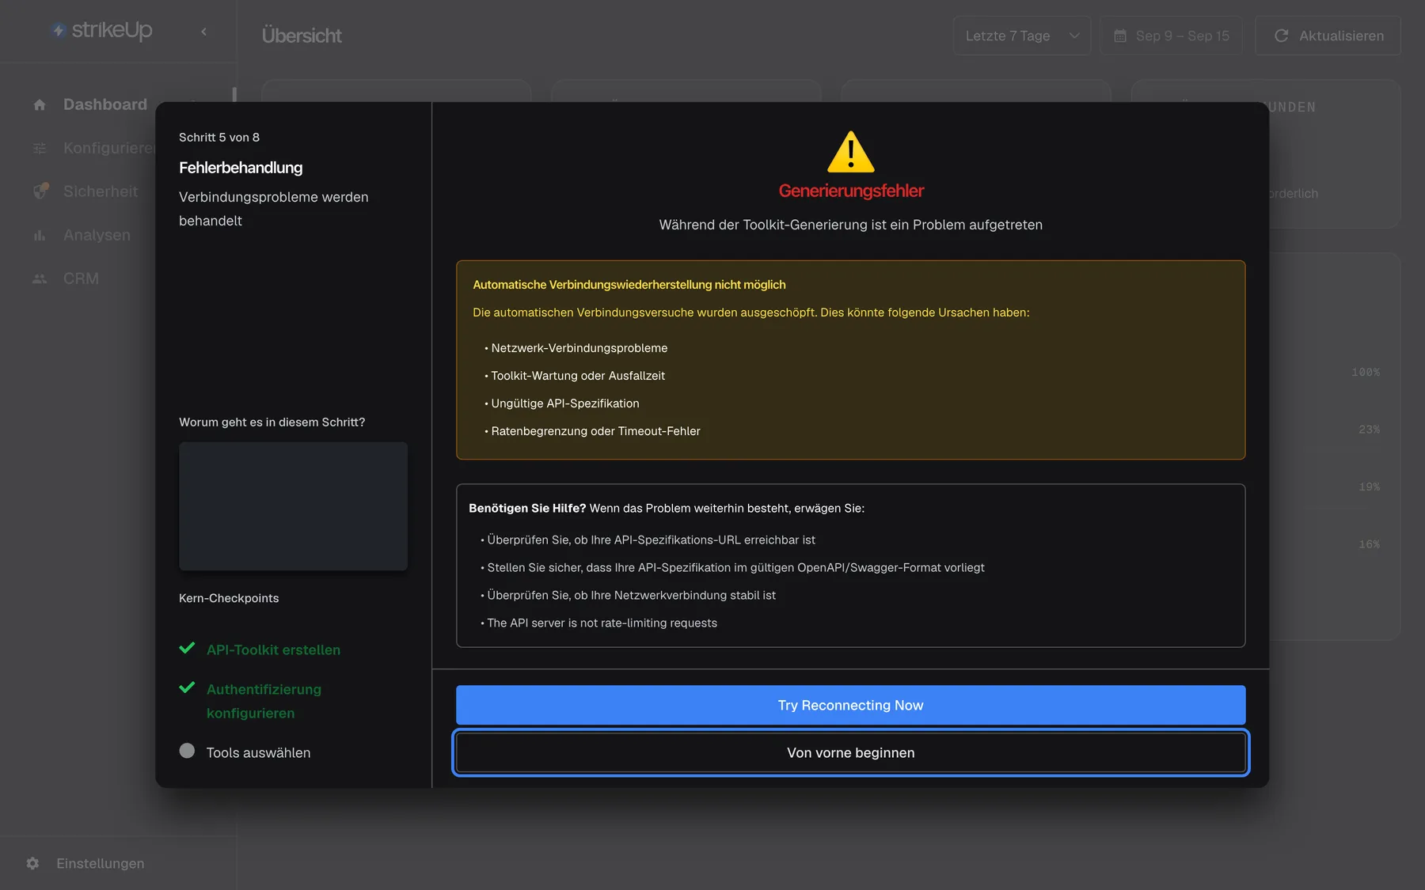Click the API-Toolkit erstellen checkpoint label
This screenshot has height=890, width=1425.
pyautogui.click(x=273, y=650)
